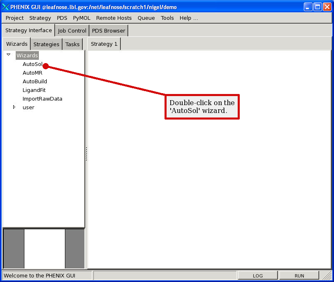Expand the user tree node

tap(14, 107)
